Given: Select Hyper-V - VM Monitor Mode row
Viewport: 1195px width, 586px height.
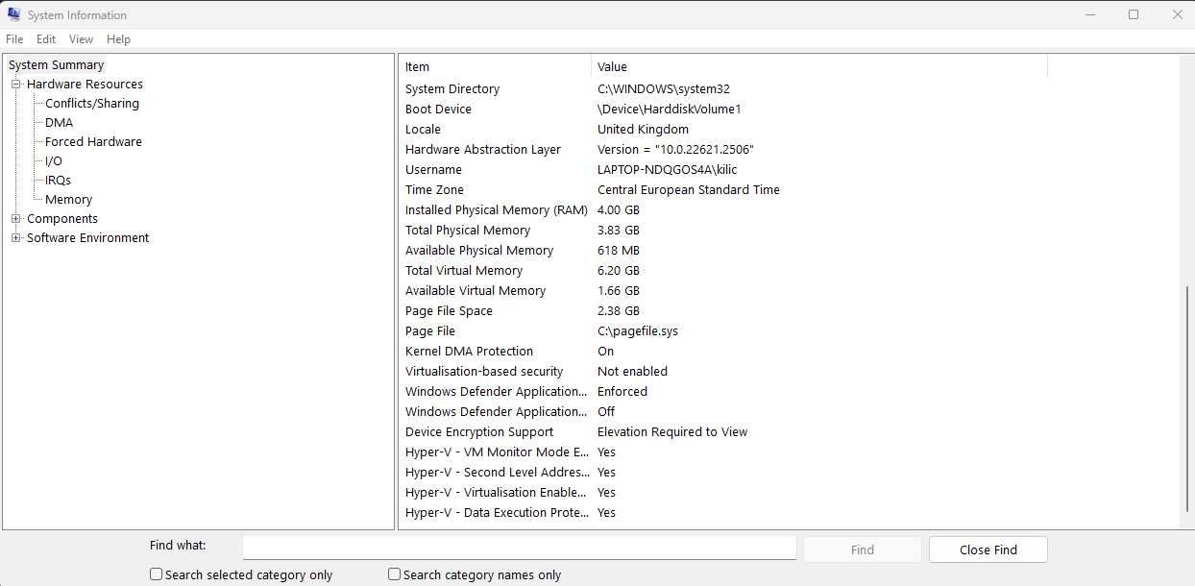Looking at the screenshot, I should [x=722, y=452].
